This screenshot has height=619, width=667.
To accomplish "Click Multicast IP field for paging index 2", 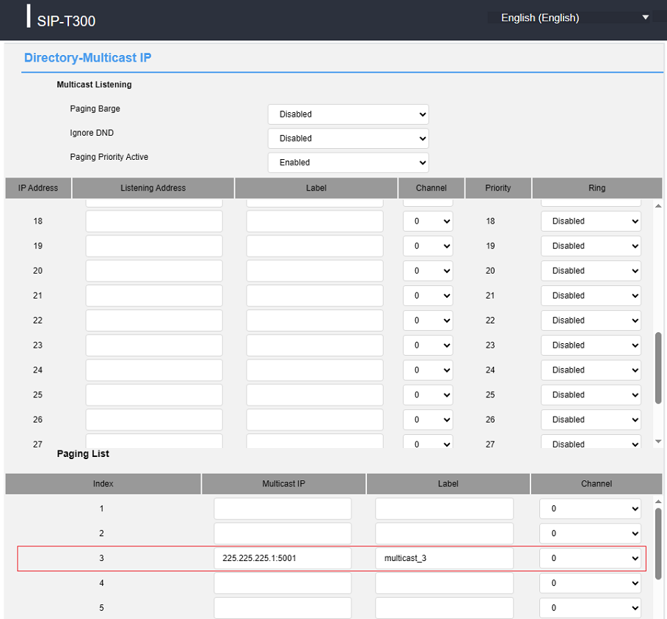I will pyautogui.click(x=283, y=533).
